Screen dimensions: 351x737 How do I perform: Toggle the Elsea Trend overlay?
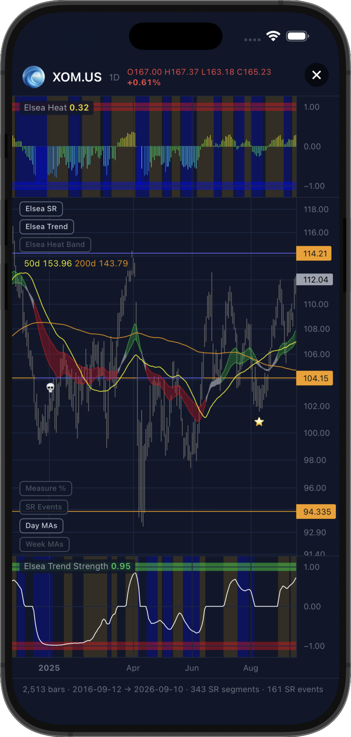47,226
